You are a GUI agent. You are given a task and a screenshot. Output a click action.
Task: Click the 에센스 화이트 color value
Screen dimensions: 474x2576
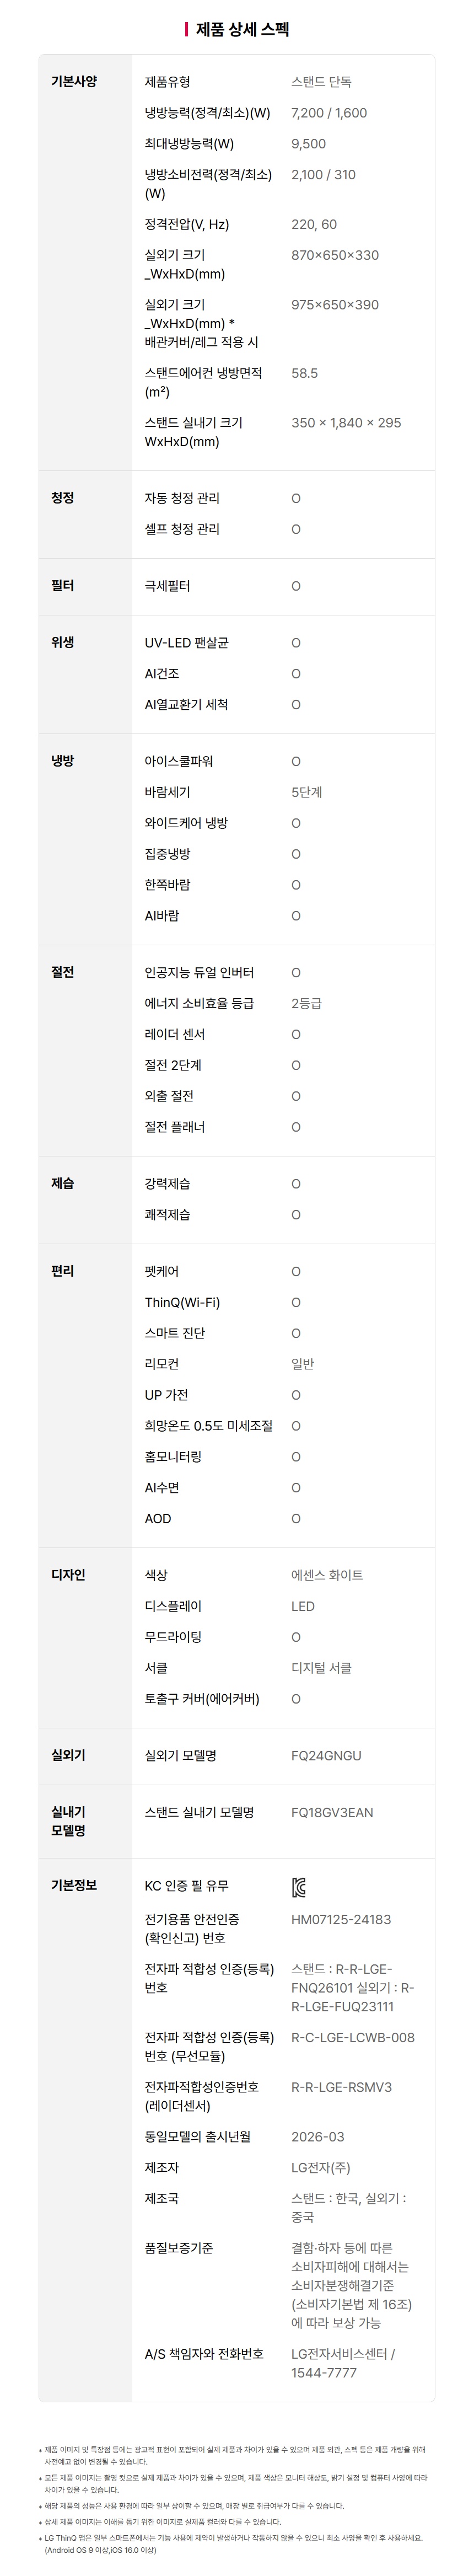[327, 1575]
